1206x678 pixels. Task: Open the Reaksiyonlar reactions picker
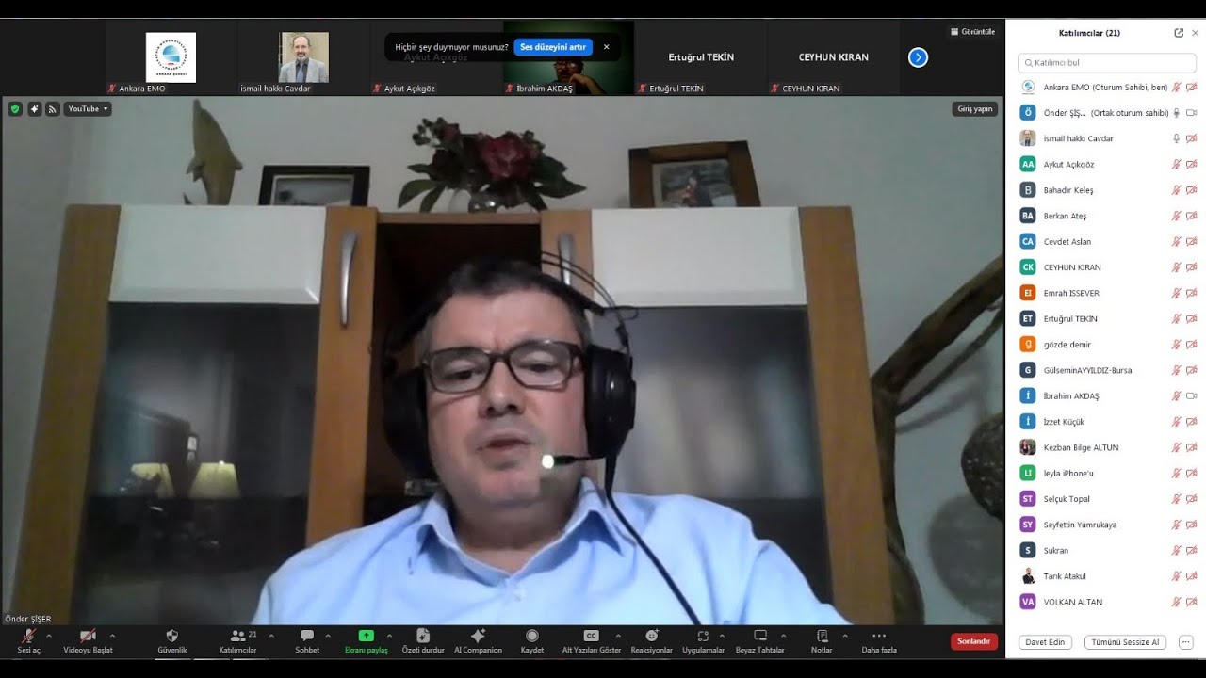[x=652, y=641]
